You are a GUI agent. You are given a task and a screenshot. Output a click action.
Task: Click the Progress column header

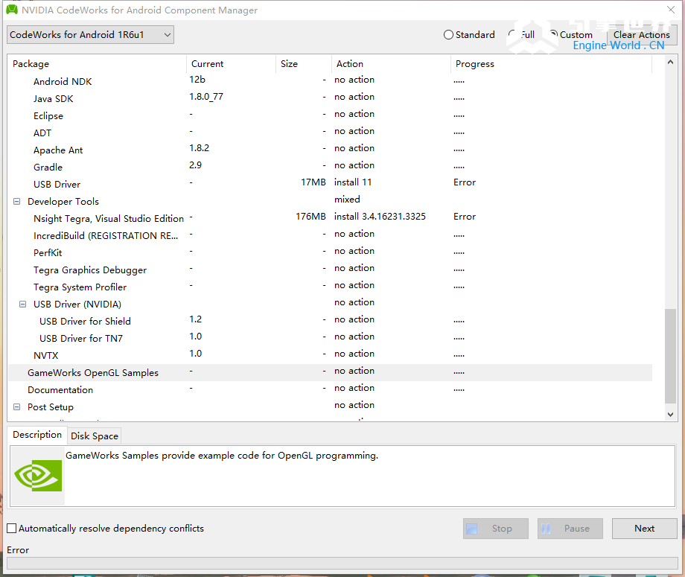click(x=551, y=64)
